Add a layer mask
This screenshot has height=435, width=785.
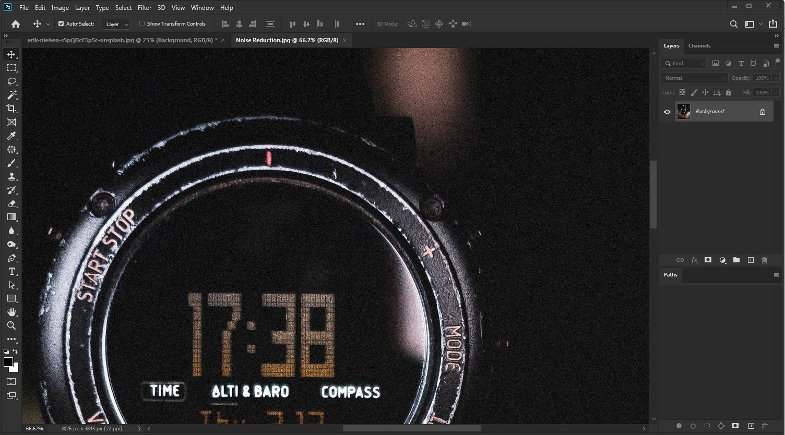708,260
